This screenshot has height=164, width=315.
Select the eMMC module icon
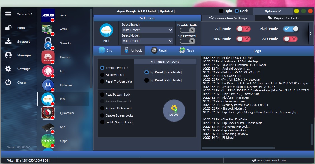coord(48,29)
